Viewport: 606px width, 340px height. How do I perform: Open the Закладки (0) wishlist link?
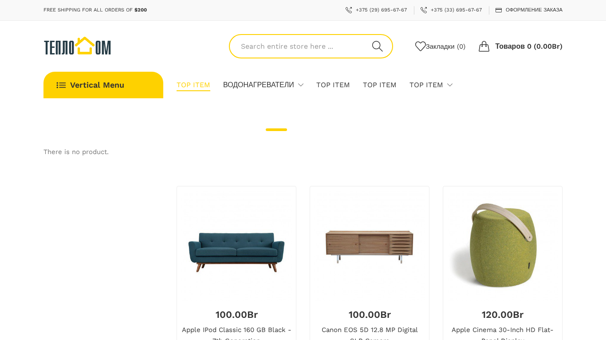445,46
